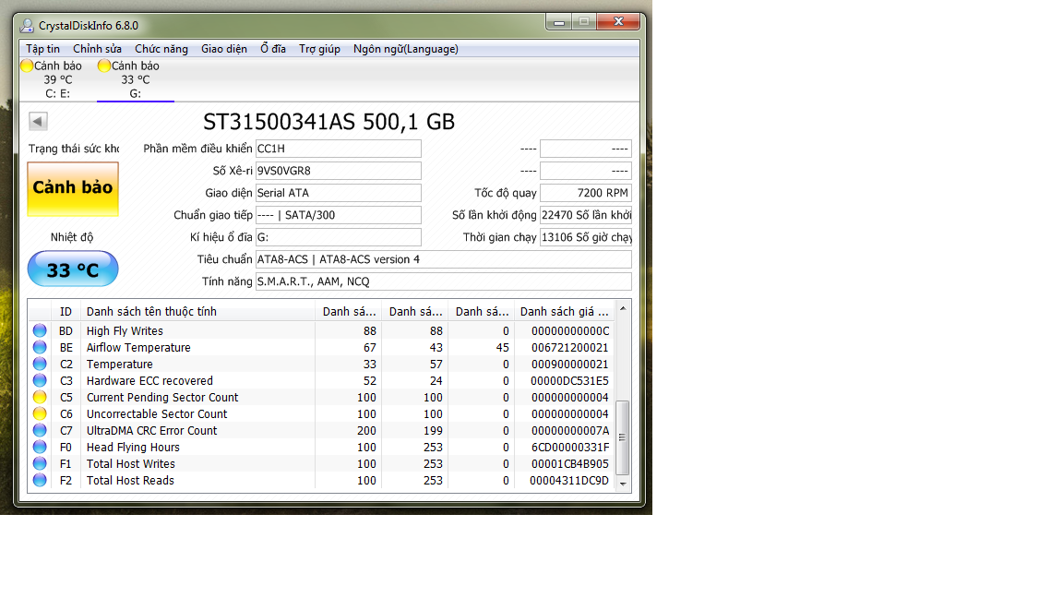Click the scrollbar down arrow in attribute list
The width and height of the screenshot is (1063, 598).
(623, 484)
